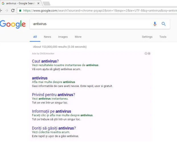Open the 'Caut antivirus?' ad link
The width and height of the screenshot is (177, 144).
pyautogui.click(x=45, y=61)
